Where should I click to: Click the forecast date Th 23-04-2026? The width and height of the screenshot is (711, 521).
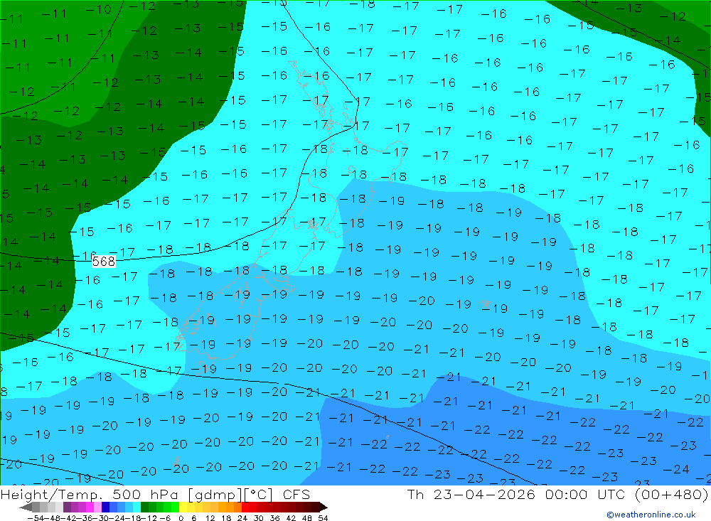(471, 494)
